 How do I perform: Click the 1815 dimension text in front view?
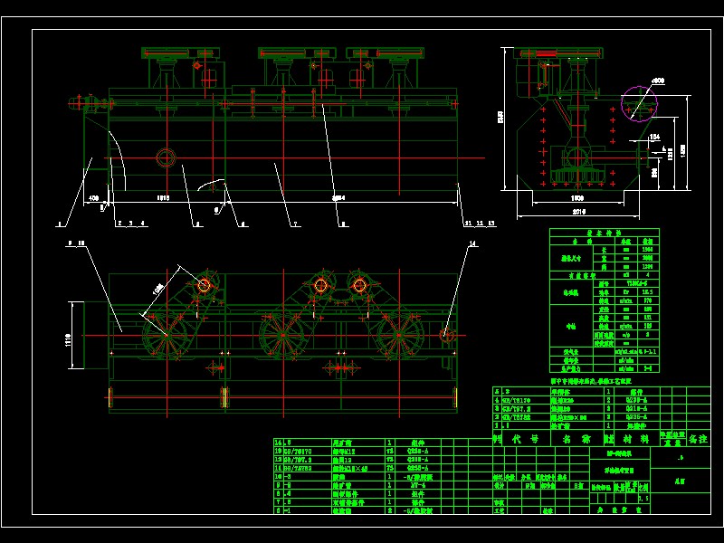point(164,196)
